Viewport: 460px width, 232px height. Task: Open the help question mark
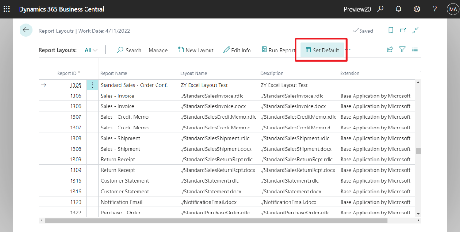435,9
